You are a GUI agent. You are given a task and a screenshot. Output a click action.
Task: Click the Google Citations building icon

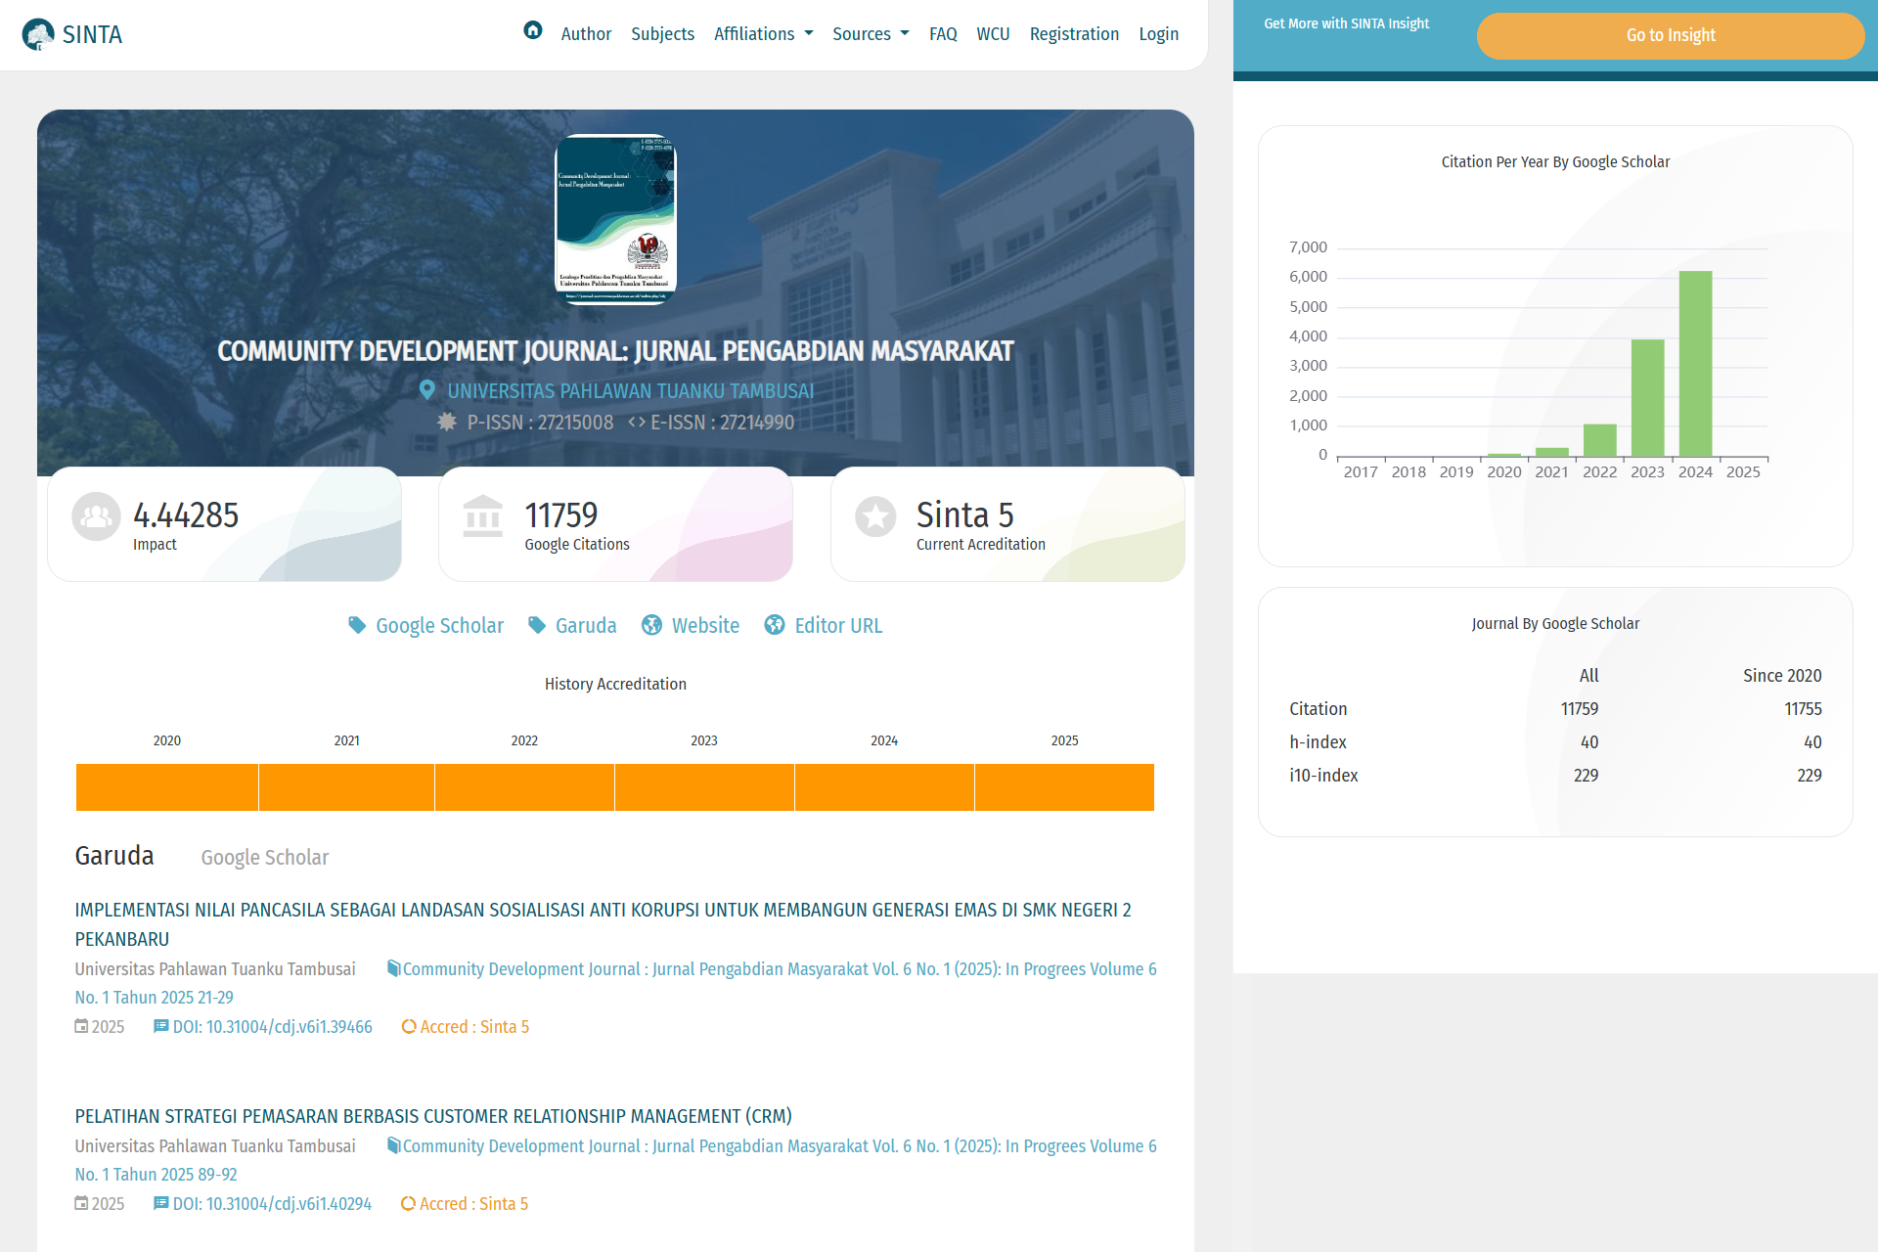pos(483,516)
